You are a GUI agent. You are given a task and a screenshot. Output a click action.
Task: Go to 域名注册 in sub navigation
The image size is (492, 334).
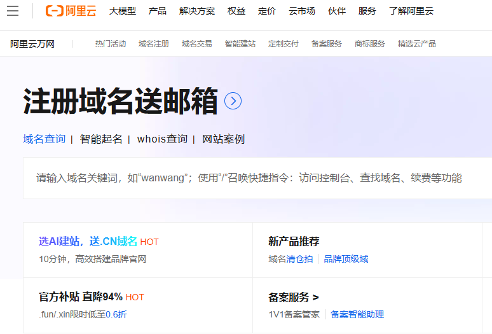pos(154,44)
